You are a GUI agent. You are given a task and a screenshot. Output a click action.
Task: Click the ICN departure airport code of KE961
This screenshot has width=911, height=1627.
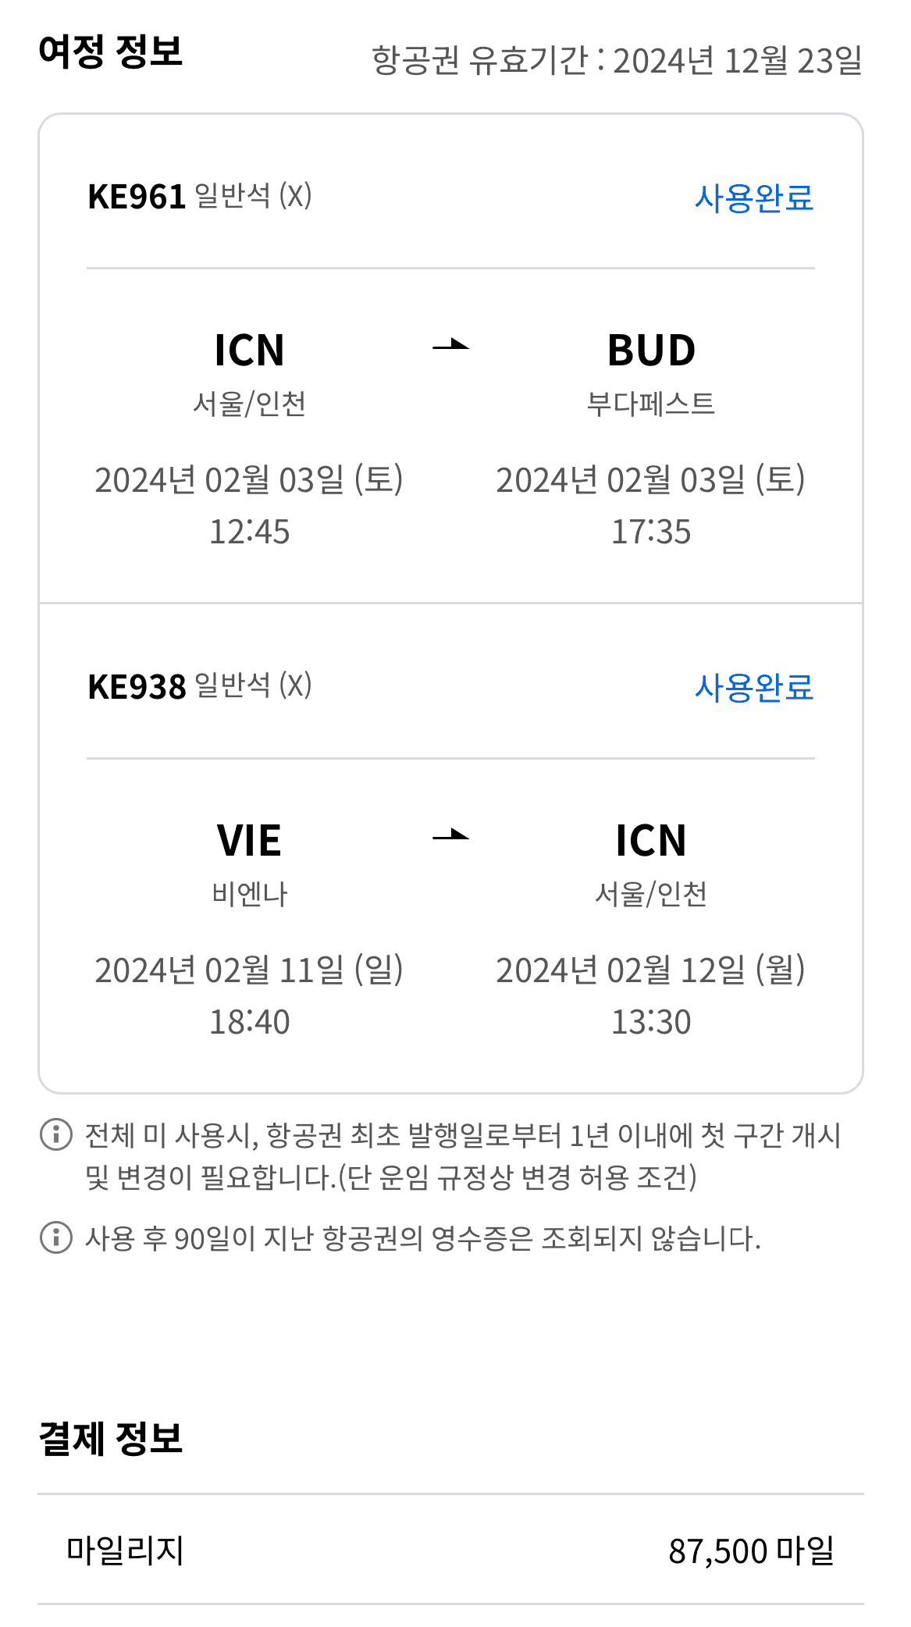(249, 350)
